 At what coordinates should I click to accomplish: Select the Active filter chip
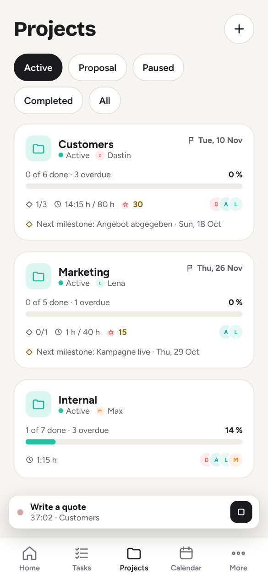pos(38,68)
